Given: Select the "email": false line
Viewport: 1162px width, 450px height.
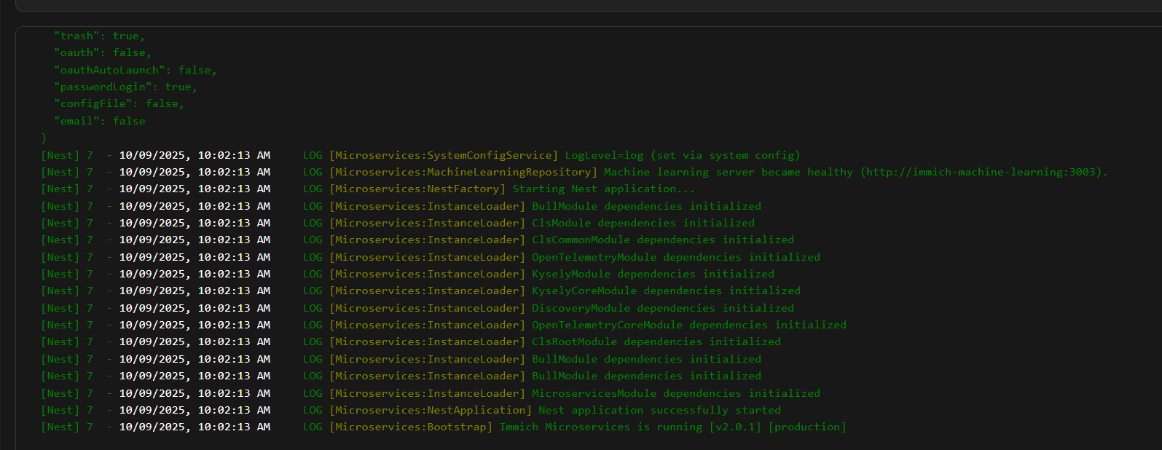Looking at the screenshot, I should click(100, 121).
